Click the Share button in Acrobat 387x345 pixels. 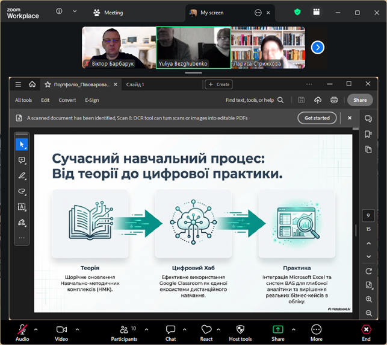point(360,100)
